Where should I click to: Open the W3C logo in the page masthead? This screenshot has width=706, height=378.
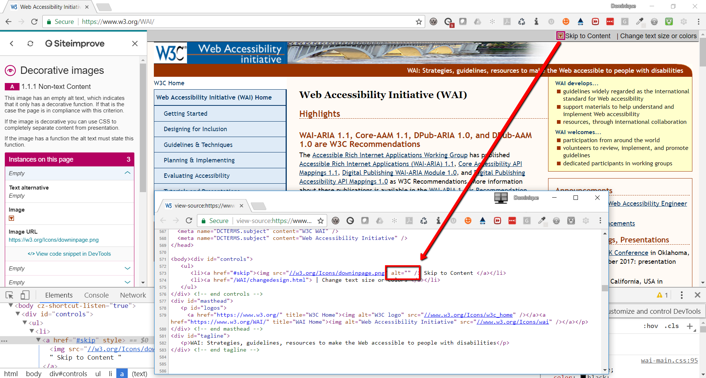click(x=170, y=54)
